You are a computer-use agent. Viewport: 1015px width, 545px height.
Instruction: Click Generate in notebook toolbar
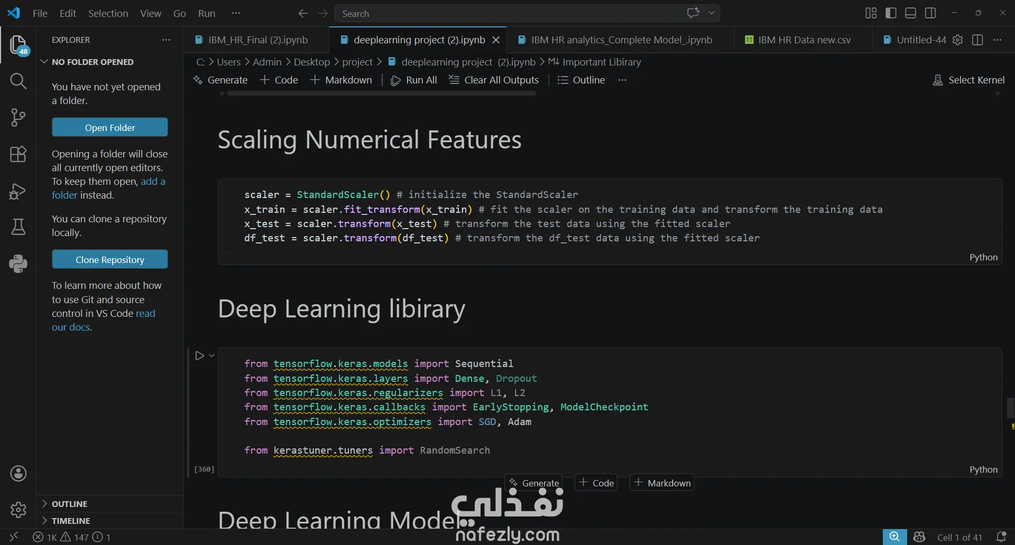[x=220, y=80]
